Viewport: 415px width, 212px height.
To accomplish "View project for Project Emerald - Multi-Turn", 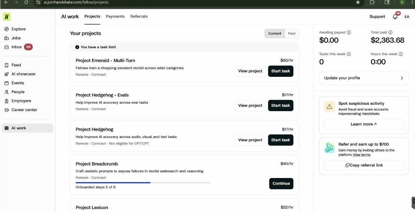I will click(250, 71).
